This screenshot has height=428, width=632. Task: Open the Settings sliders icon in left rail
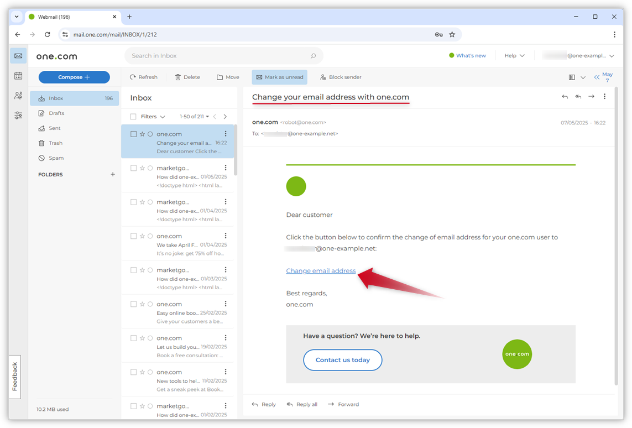[x=18, y=115]
